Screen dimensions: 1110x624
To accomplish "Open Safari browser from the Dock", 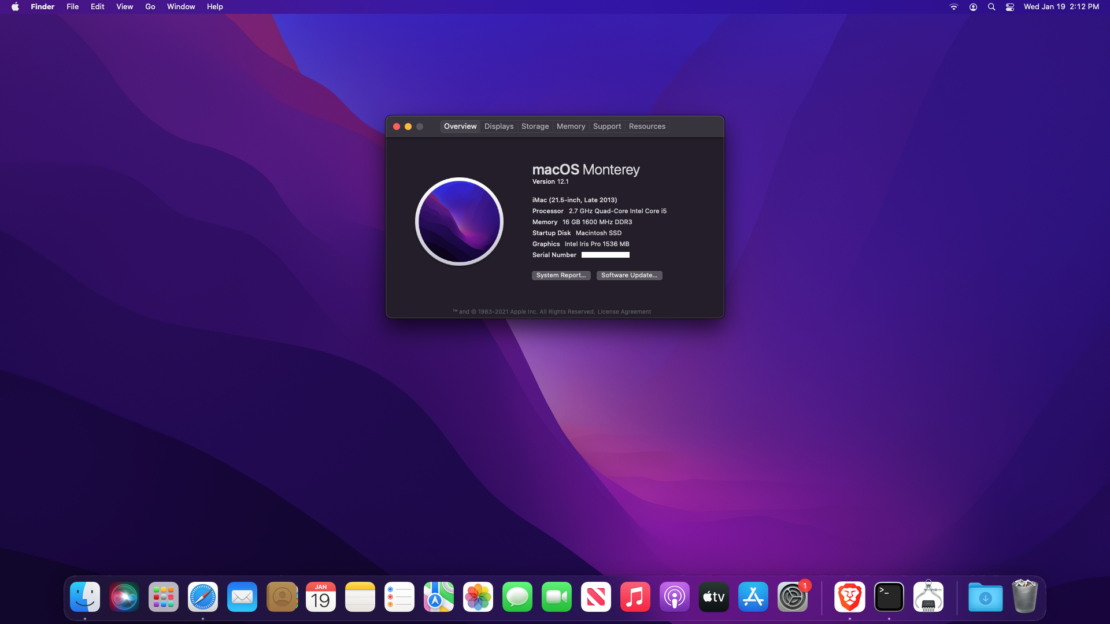I will click(x=203, y=597).
